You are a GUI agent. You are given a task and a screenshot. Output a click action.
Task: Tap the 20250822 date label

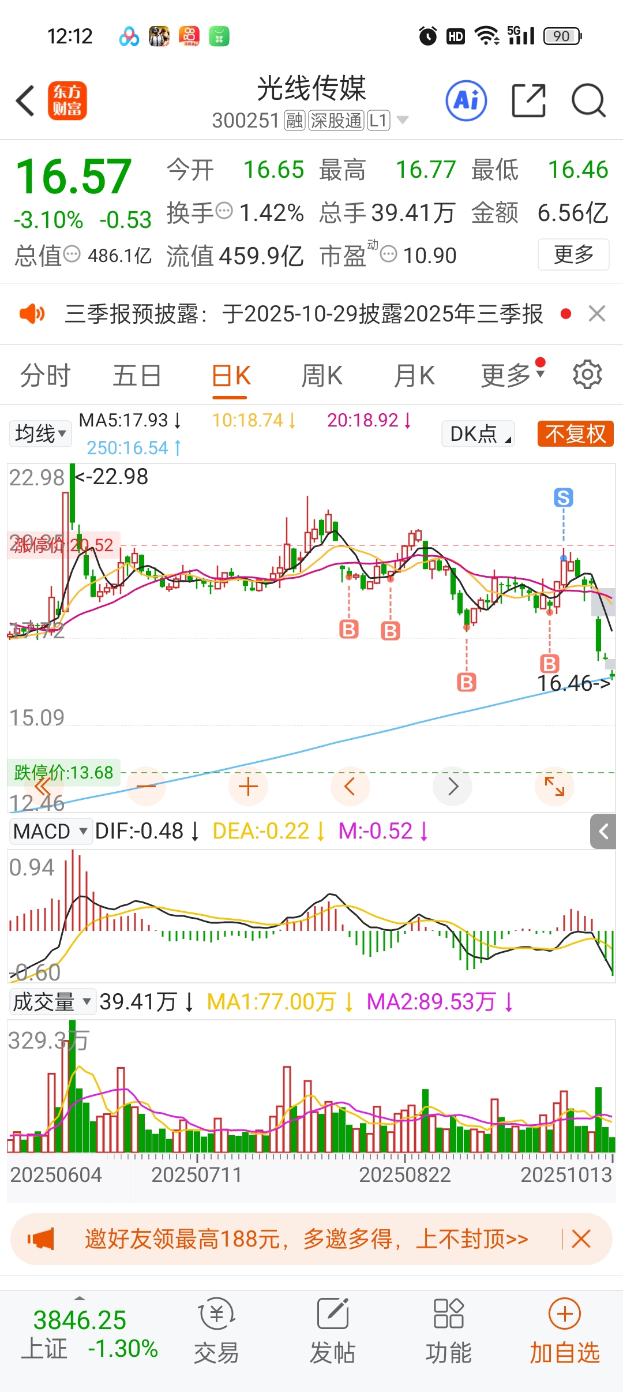pos(404,1174)
